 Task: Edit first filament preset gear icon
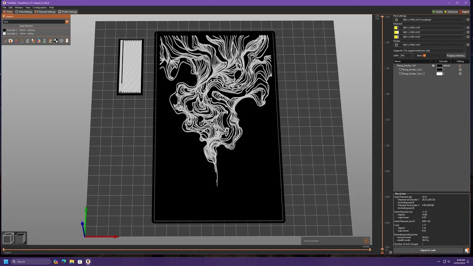coord(468,28)
